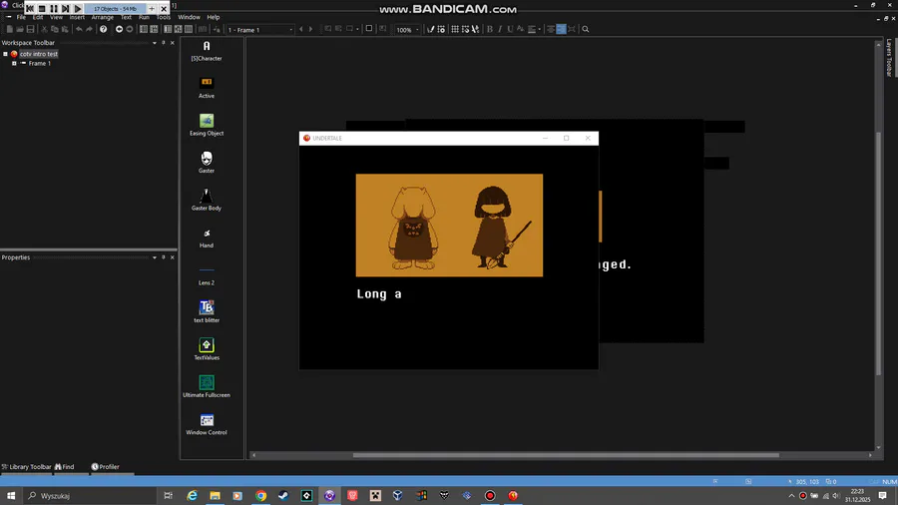898x505 pixels.
Task: Open the Arrange menu
Action: pos(102,17)
